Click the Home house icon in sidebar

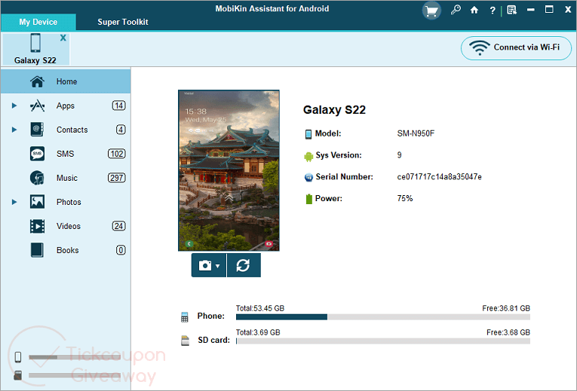coord(37,81)
